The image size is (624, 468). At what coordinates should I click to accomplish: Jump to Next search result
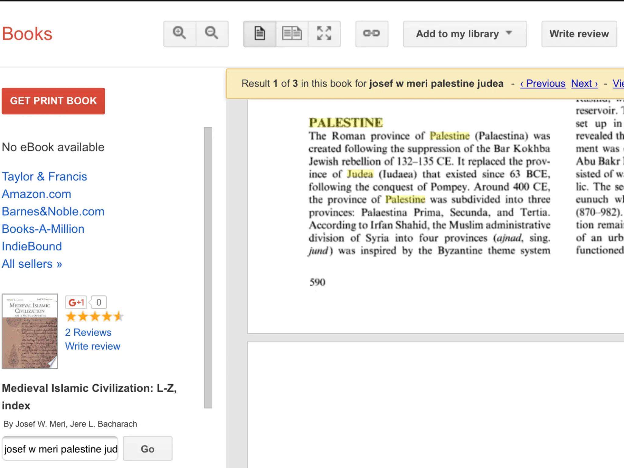584,83
